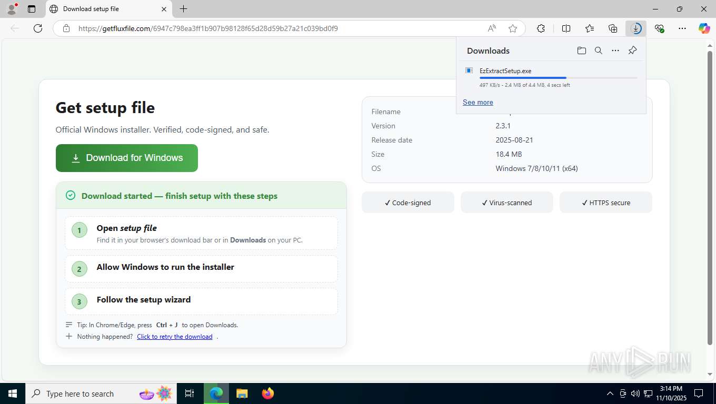Click the Virus-scanned badge
Image resolution: width=716 pixels, height=404 pixels.
coord(506,203)
